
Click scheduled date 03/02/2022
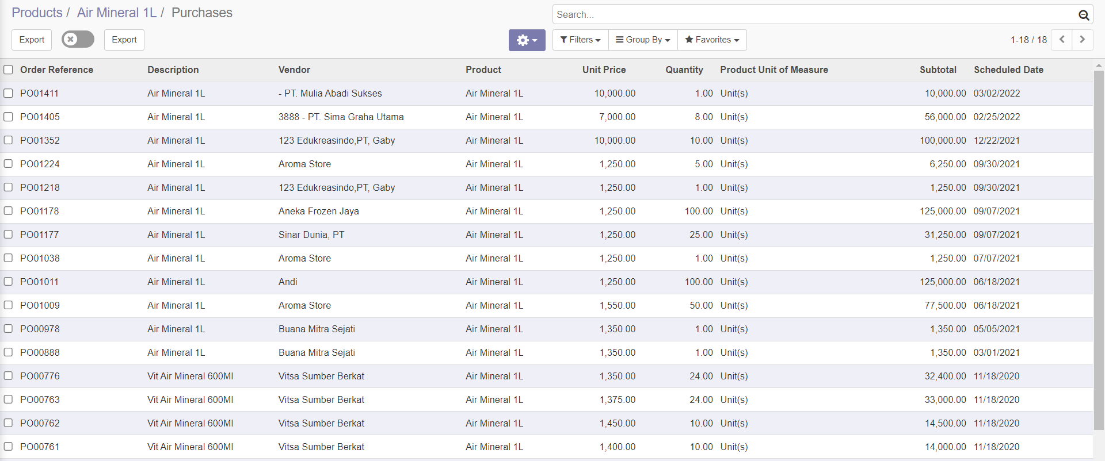(997, 93)
